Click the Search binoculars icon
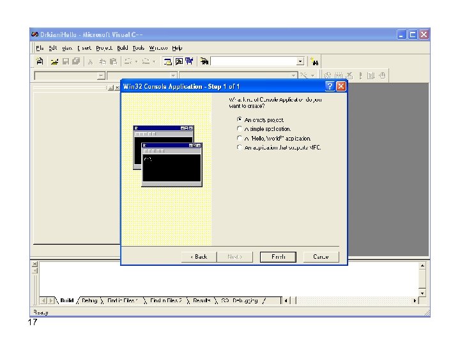The height and width of the screenshot is (345, 460). 315,61
